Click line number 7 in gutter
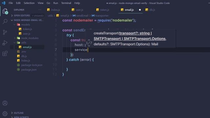210x118 pixels. click(x=56, y=50)
